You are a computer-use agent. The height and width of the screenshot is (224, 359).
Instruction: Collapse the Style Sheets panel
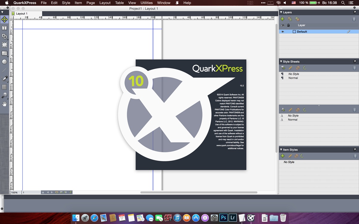click(281, 62)
